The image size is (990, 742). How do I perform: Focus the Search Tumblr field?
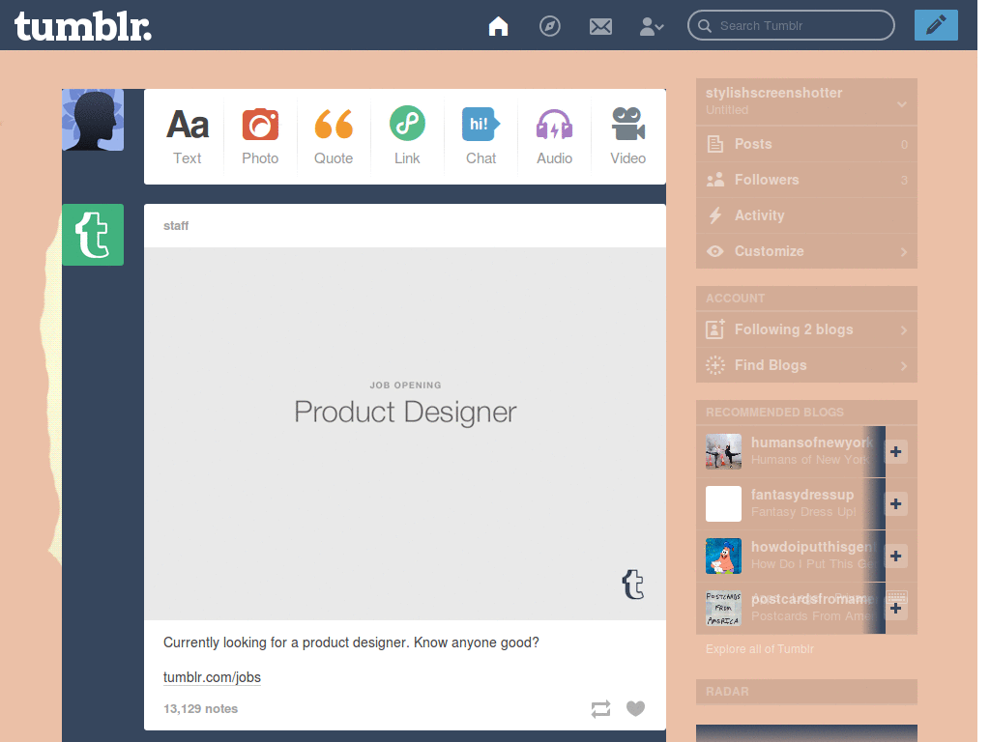click(791, 26)
